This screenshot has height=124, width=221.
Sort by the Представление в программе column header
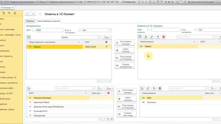coord(55,42)
